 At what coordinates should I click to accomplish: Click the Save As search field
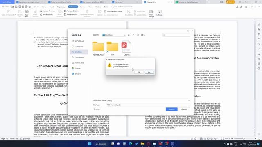click(x=176, y=35)
